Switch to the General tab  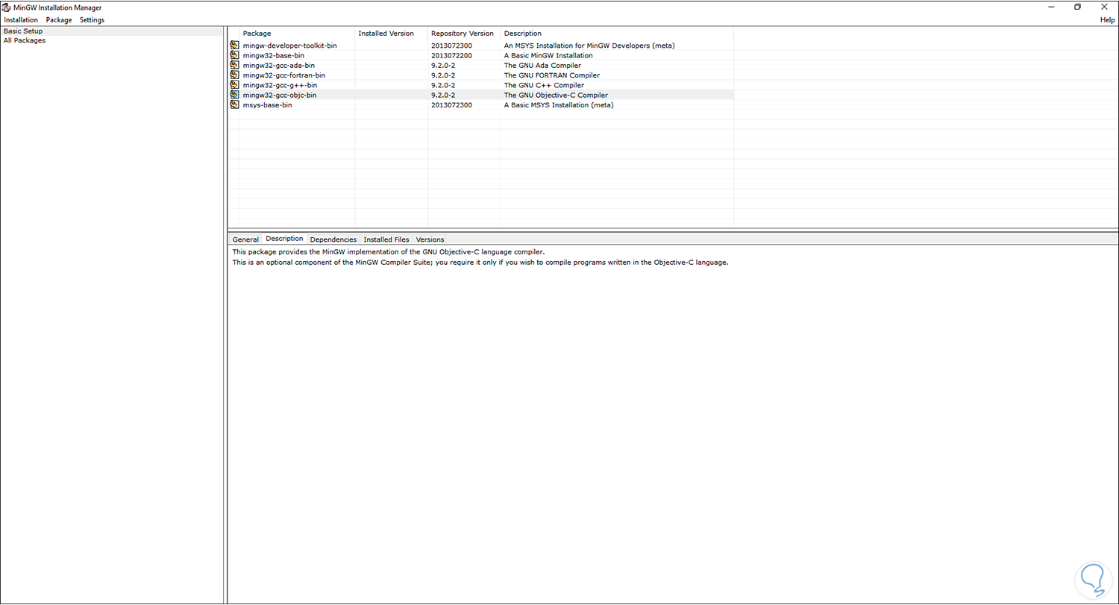tap(245, 239)
